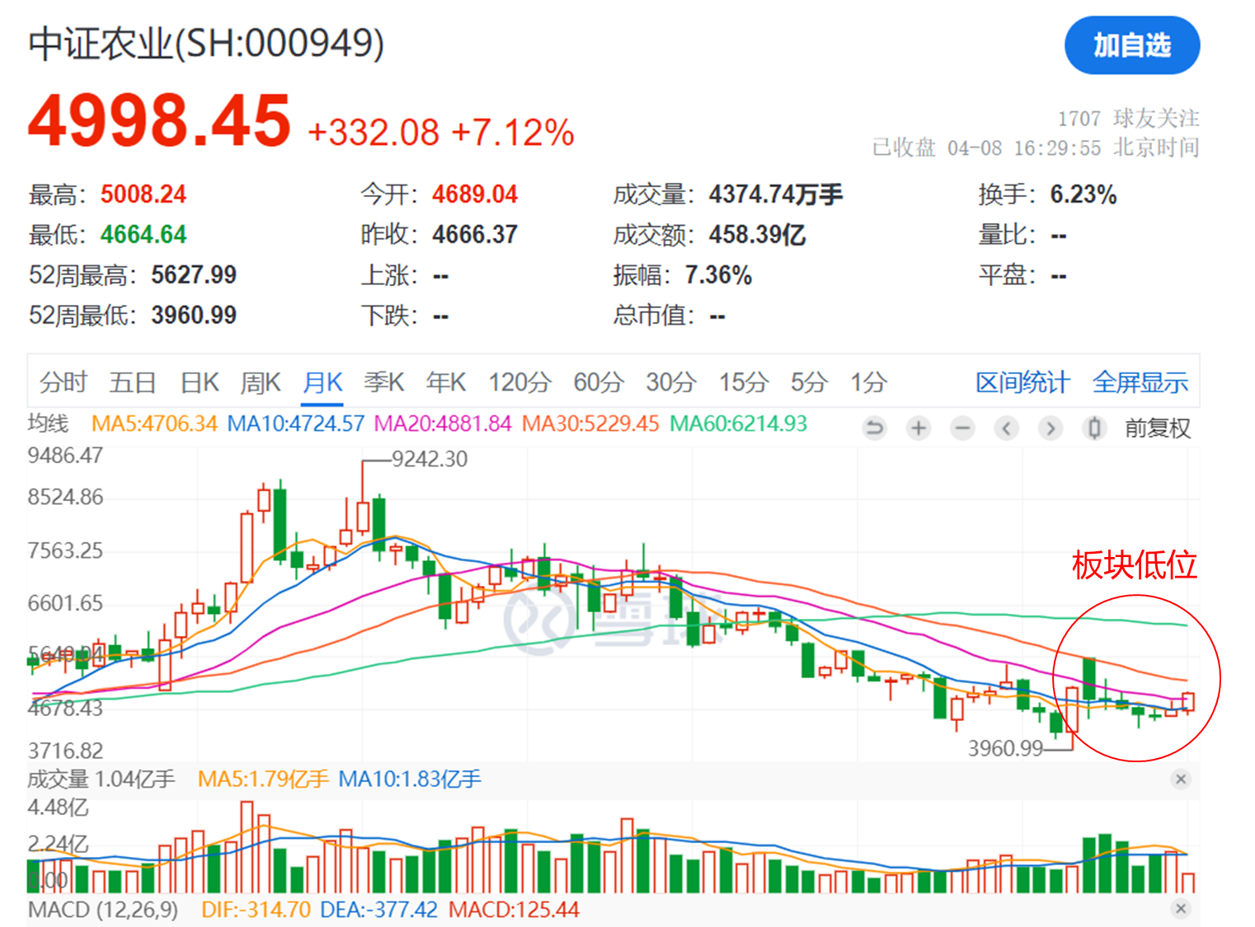Image resolution: width=1255 pixels, height=927 pixels.
Task: Switch to the 日K tab
Action: point(200,382)
